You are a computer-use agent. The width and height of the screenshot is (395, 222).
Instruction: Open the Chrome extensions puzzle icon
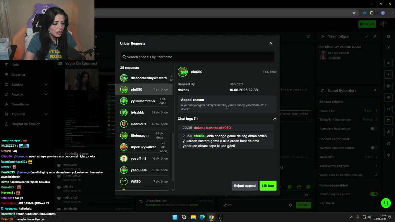point(372,13)
